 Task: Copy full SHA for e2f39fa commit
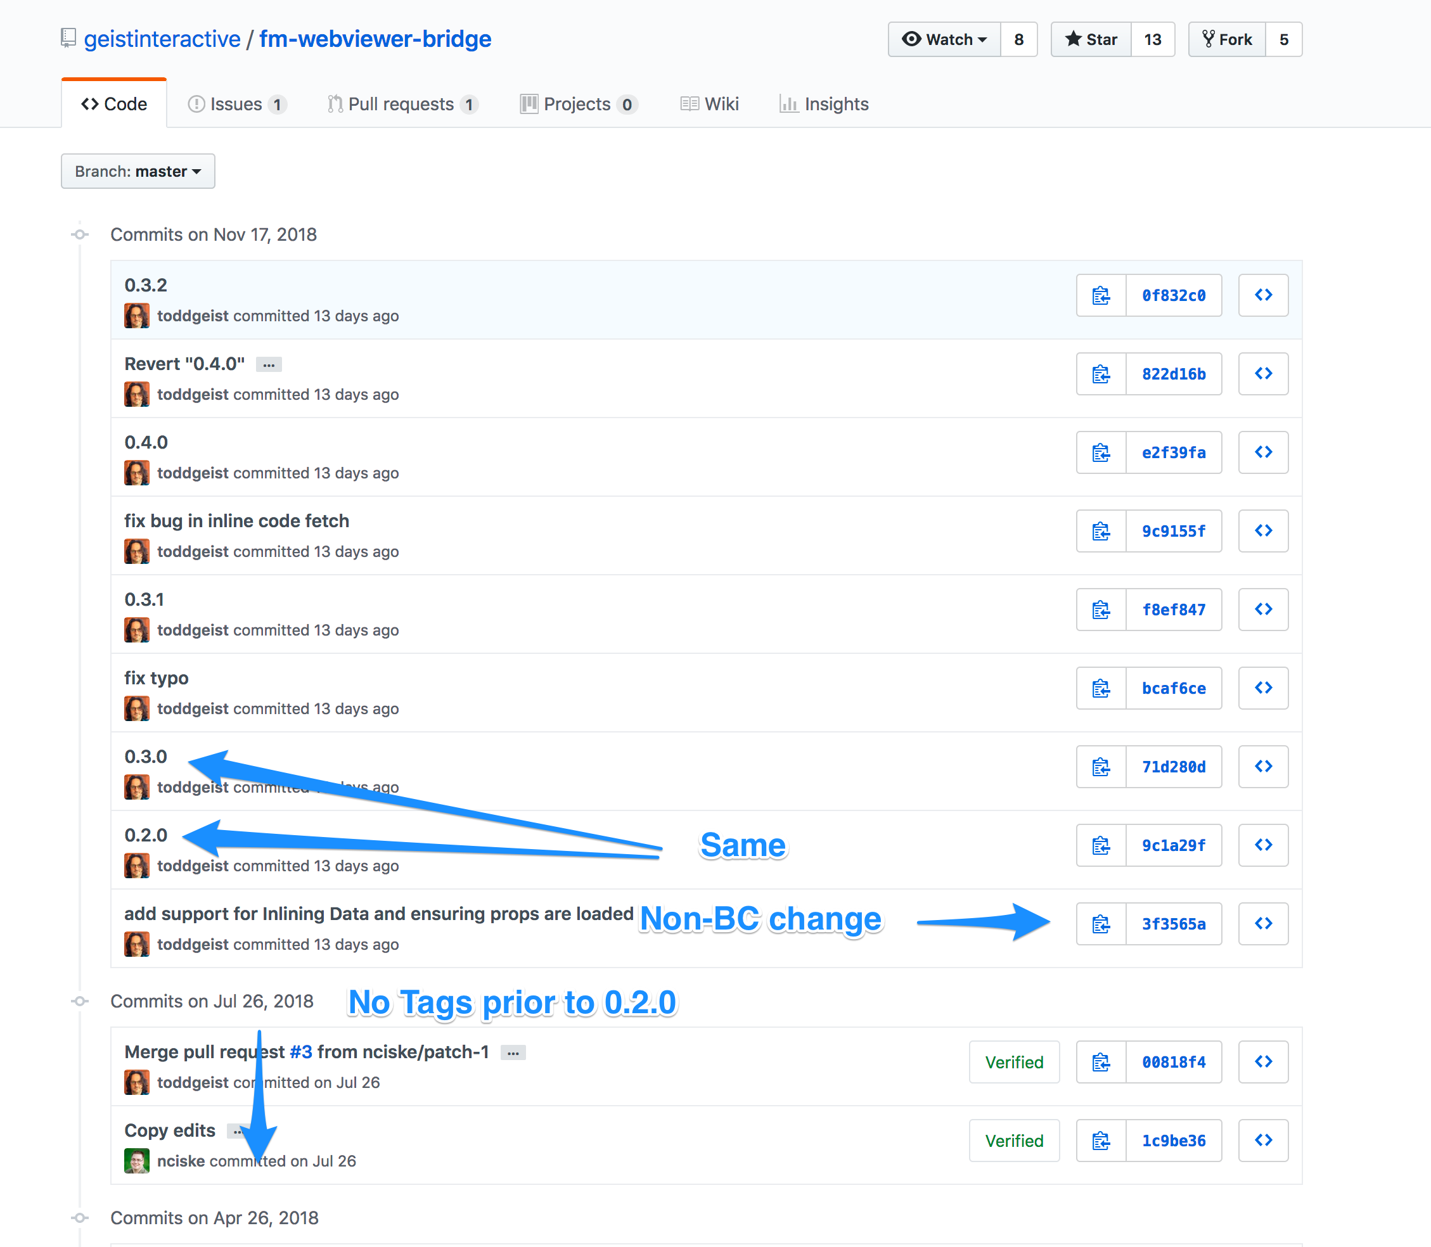[1100, 453]
